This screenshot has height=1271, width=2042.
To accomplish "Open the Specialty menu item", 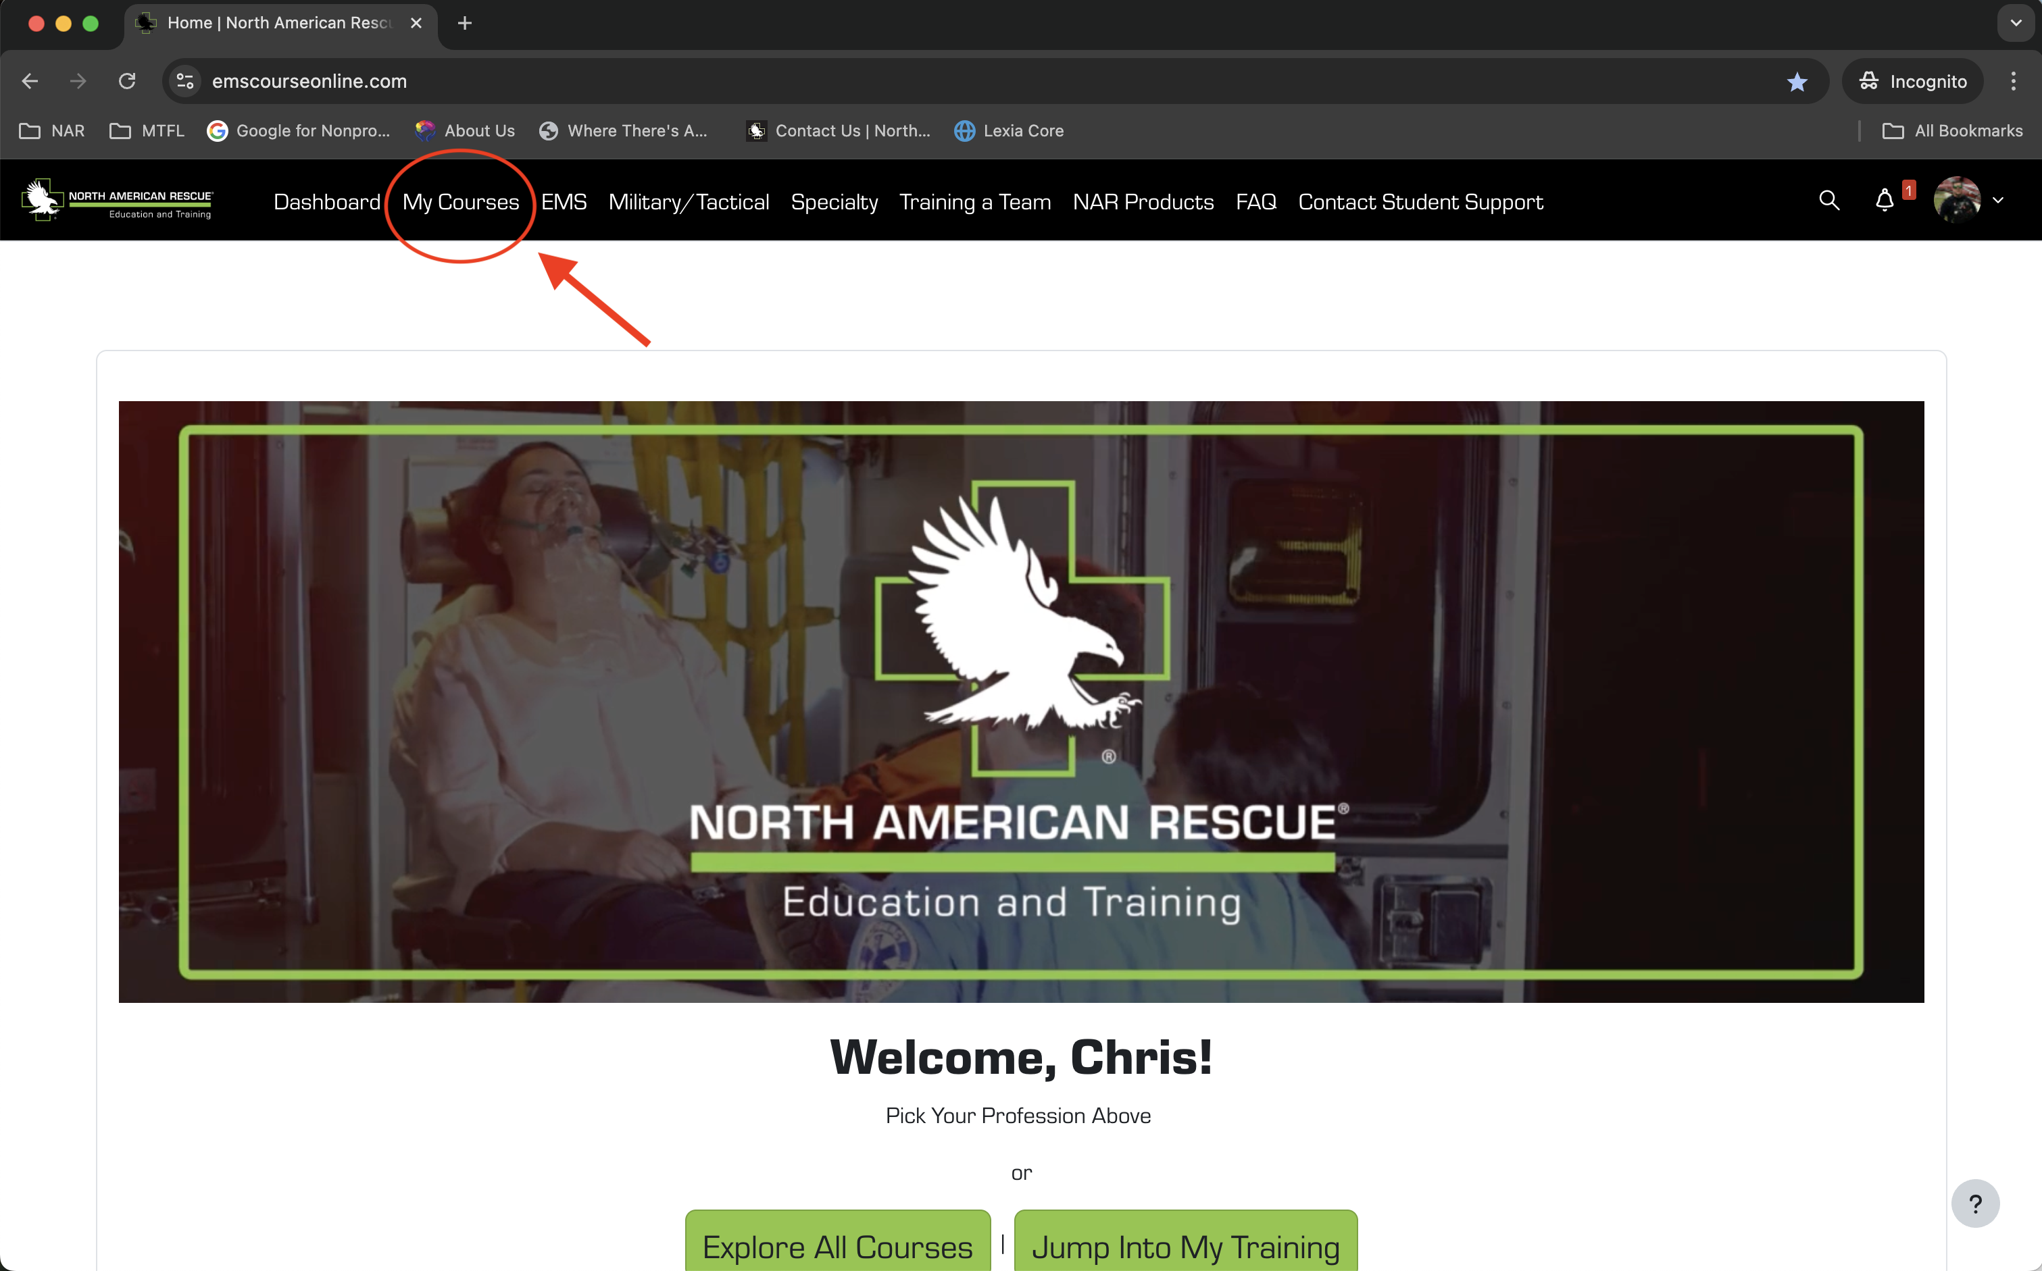I will click(x=835, y=202).
